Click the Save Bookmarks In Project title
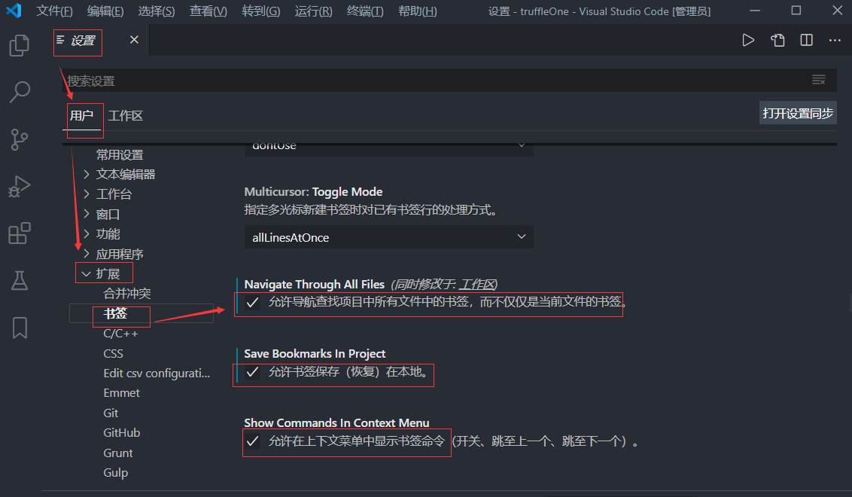Image resolution: width=852 pixels, height=497 pixels. (315, 353)
